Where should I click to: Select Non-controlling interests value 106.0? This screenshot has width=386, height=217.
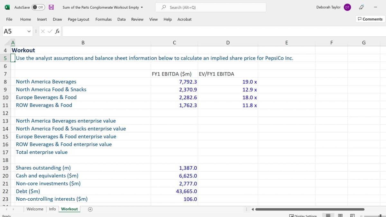tap(174, 199)
